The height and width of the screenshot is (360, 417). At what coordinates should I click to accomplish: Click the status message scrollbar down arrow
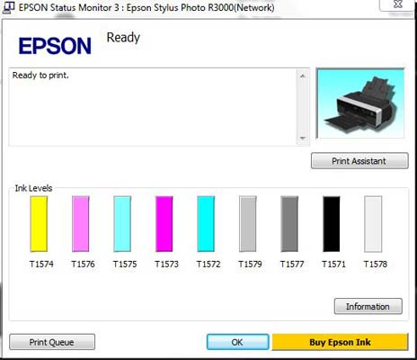tap(303, 139)
